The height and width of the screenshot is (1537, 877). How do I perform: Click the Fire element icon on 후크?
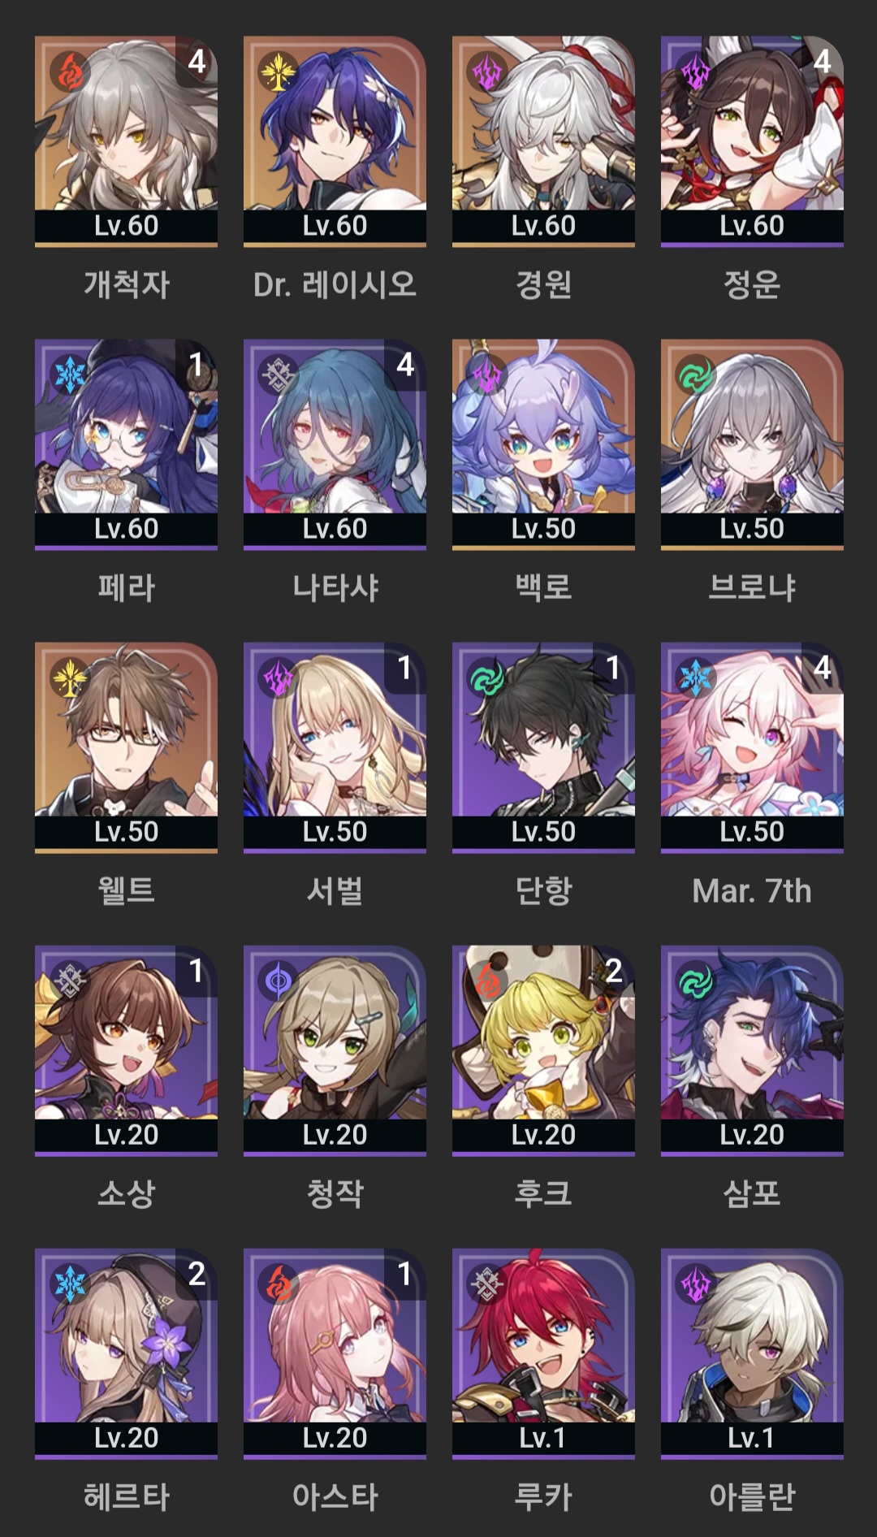(x=487, y=981)
